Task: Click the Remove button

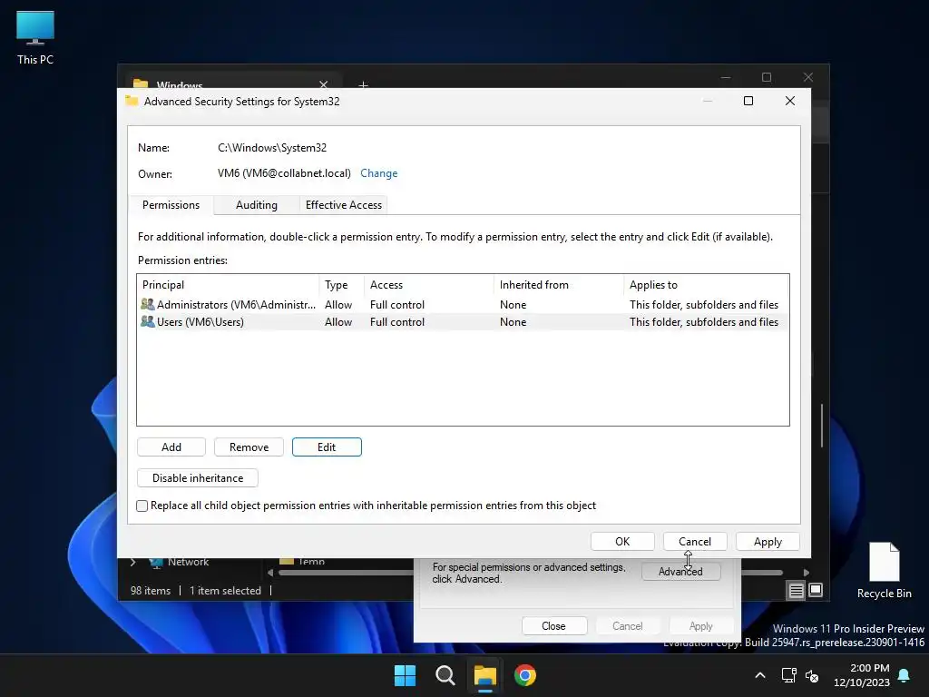Action: point(249,447)
